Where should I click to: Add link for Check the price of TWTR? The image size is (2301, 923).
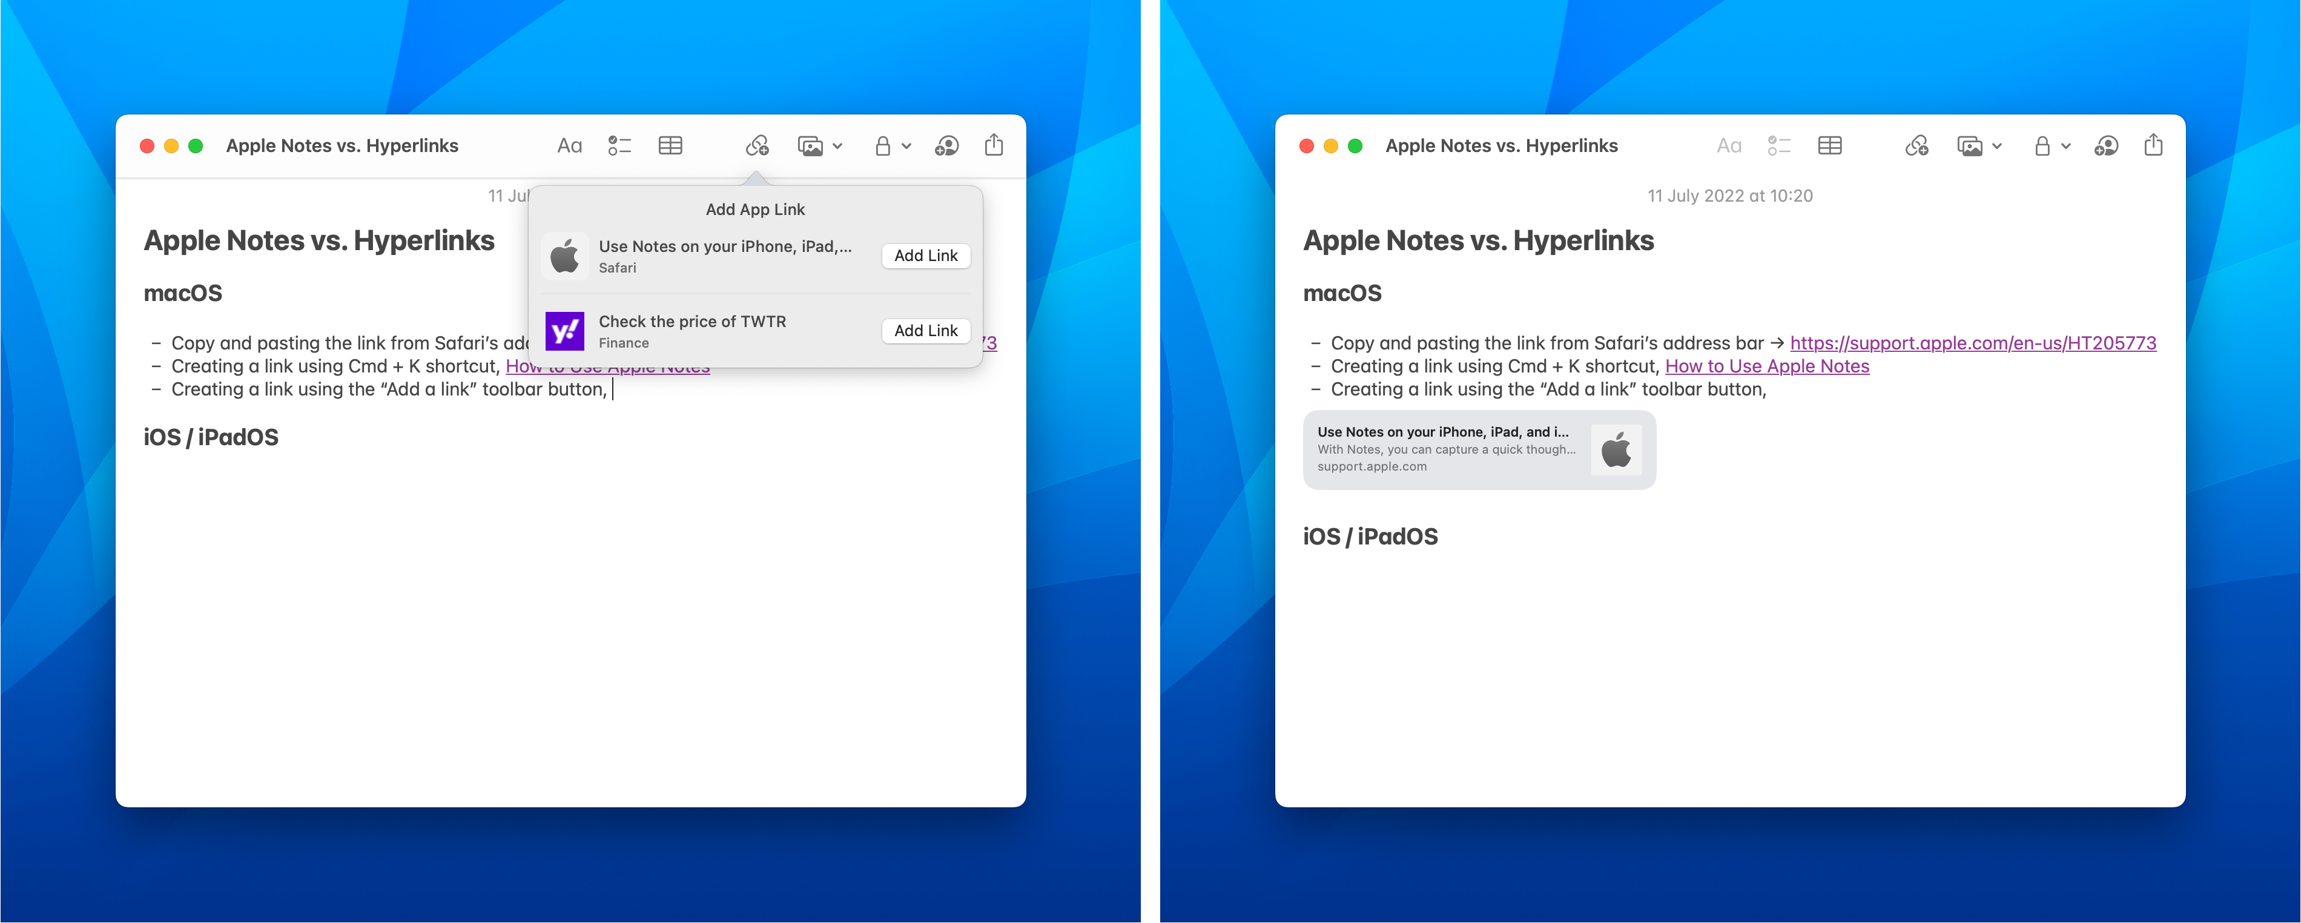[925, 331]
